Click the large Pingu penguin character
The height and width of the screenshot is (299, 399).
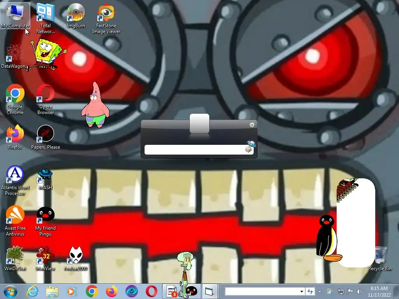(x=327, y=238)
